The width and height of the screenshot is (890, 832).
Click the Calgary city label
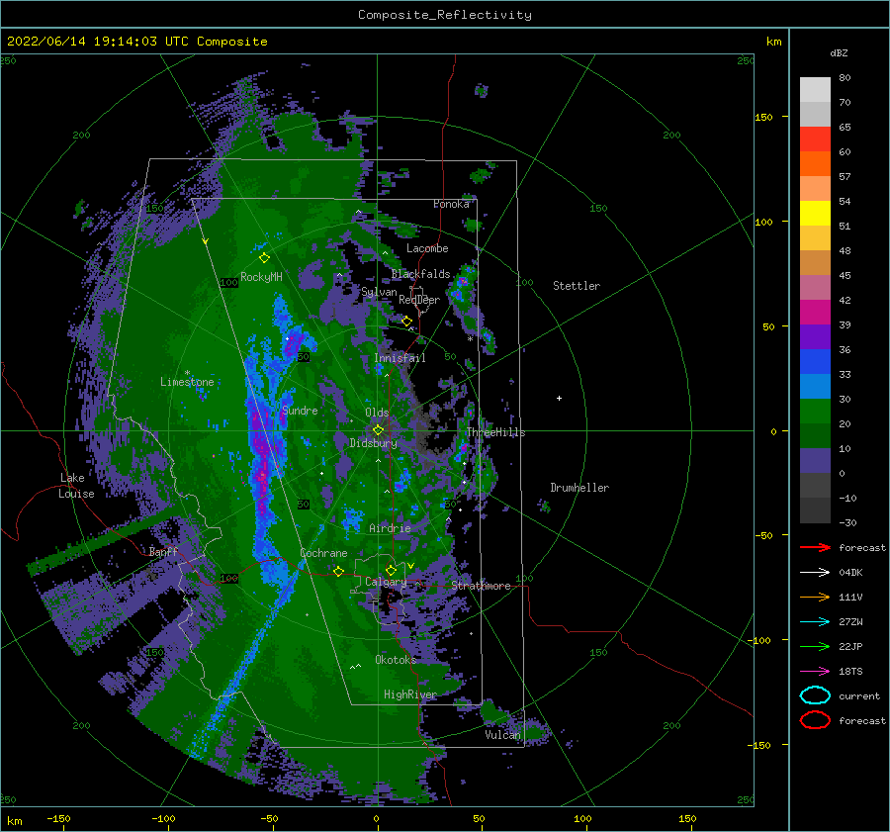[386, 582]
